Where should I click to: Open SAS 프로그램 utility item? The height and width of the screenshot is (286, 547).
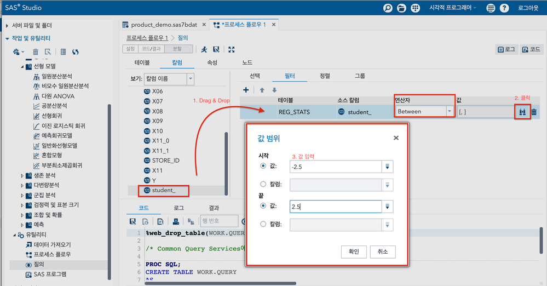(50, 274)
